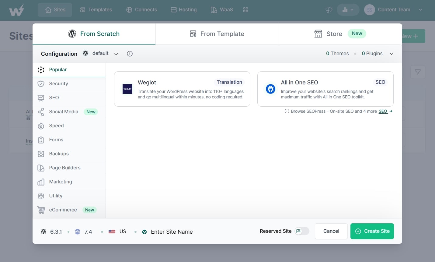The width and height of the screenshot is (435, 262).
Task: Select the Popular category
Action: (69, 70)
